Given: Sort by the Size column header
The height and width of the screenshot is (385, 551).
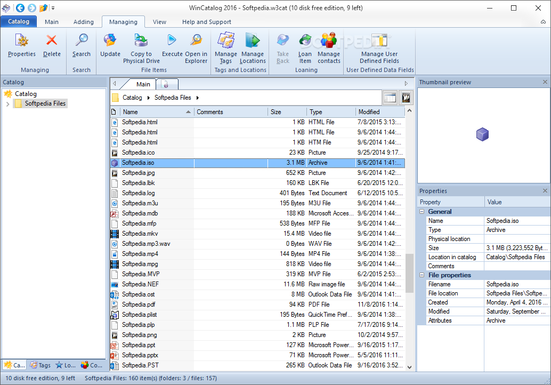Looking at the screenshot, I should [x=287, y=112].
